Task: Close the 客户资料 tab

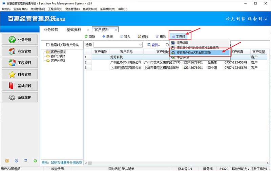Action: tap(116, 30)
